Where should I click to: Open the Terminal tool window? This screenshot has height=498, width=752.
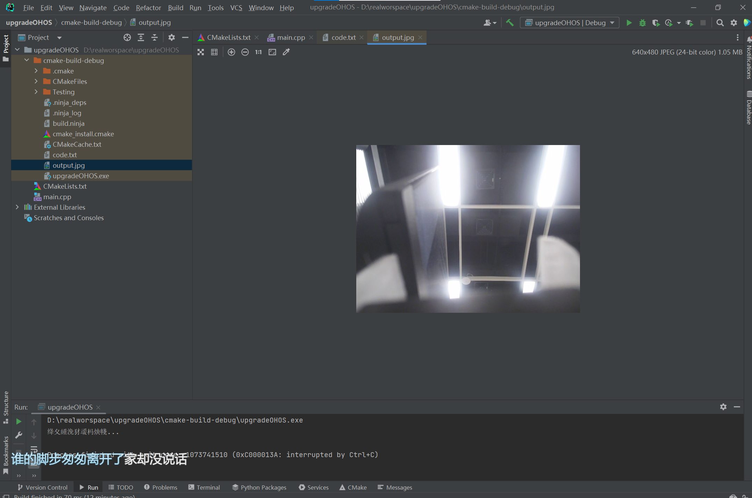(204, 487)
